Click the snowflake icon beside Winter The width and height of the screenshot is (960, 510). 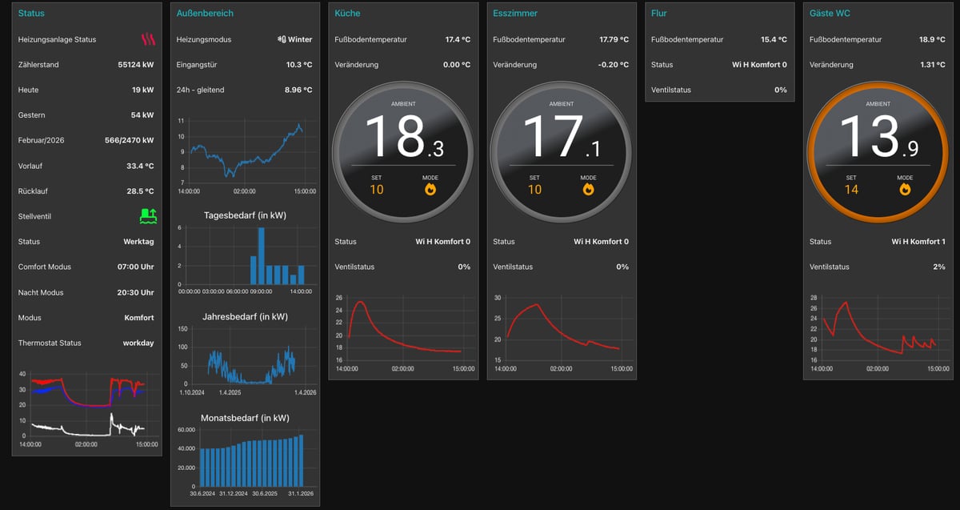[x=281, y=39]
